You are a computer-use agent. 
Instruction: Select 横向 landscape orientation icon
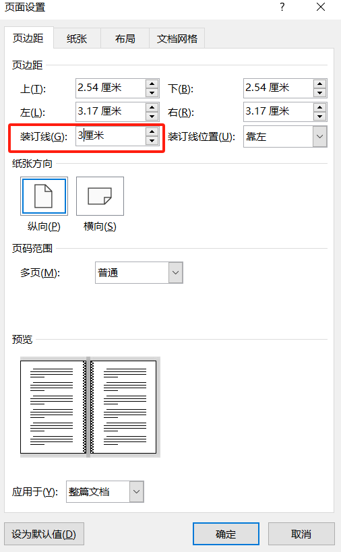(100, 196)
